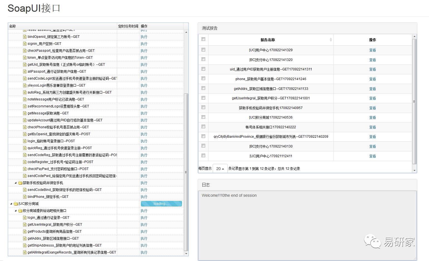Collapse the 获取手机校验码并绑定手机 tree node
The height and width of the screenshot is (261, 429).
click(x=16, y=183)
